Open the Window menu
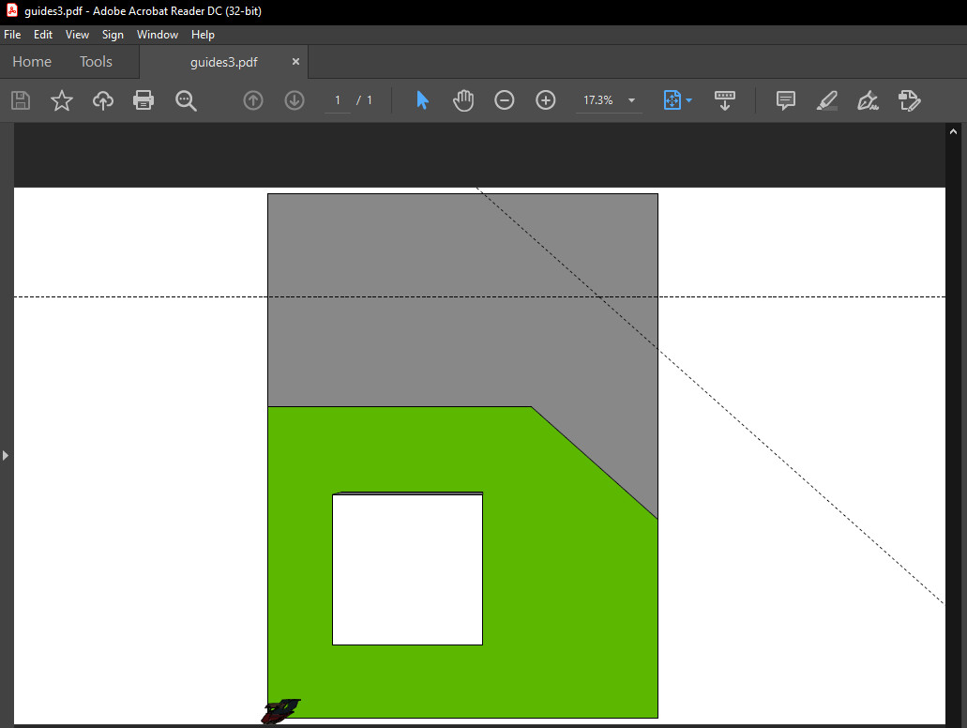967x728 pixels. click(157, 35)
